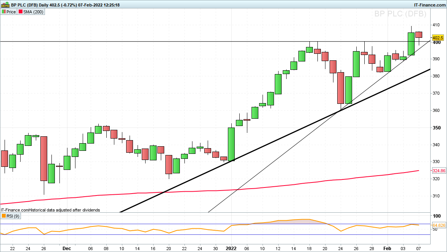Click the '2022' date axis label
Viewport: 447px width, 252px height.
point(231,248)
